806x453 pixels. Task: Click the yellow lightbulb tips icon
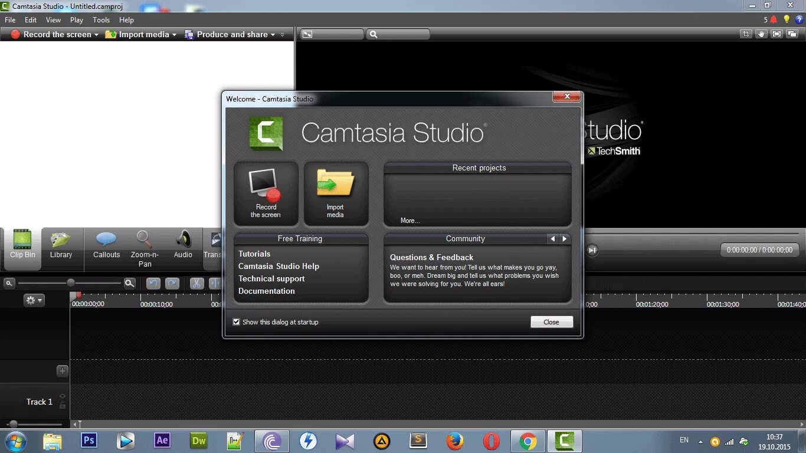point(786,19)
